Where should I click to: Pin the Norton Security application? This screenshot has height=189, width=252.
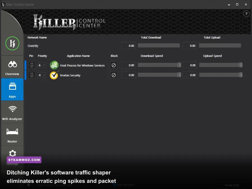coord(32,75)
